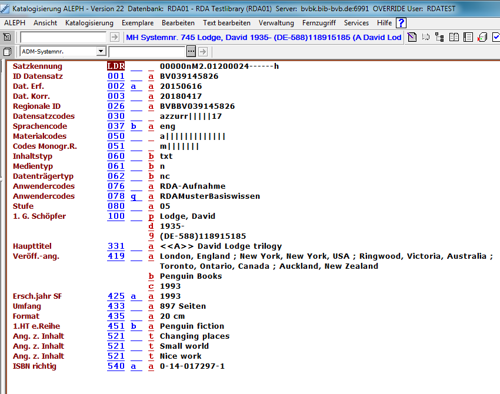Select the highlighted LDR field tag
This screenshot has height=394, width=500.
click(x=116, y=66)
